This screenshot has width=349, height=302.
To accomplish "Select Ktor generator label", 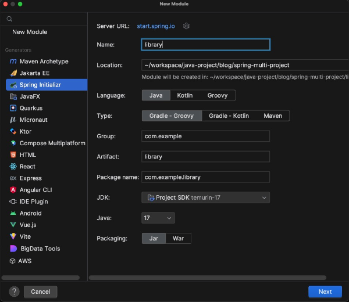I will tap(26, 132).
